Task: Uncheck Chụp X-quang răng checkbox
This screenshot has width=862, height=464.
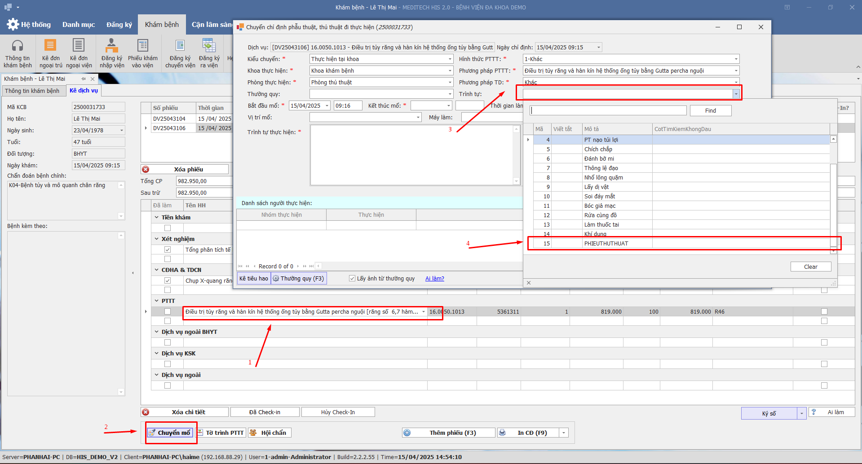Action: click(x=168, y=280)
